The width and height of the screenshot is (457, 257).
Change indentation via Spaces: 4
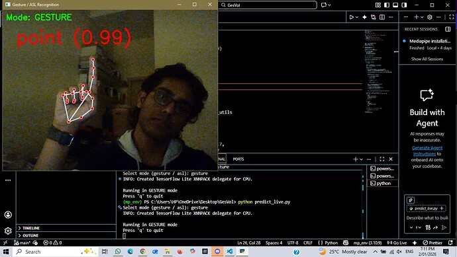274,242
